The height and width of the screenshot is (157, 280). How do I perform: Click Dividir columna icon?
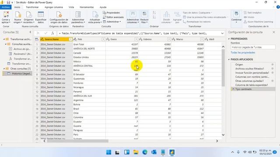click(x=166, y=14)
